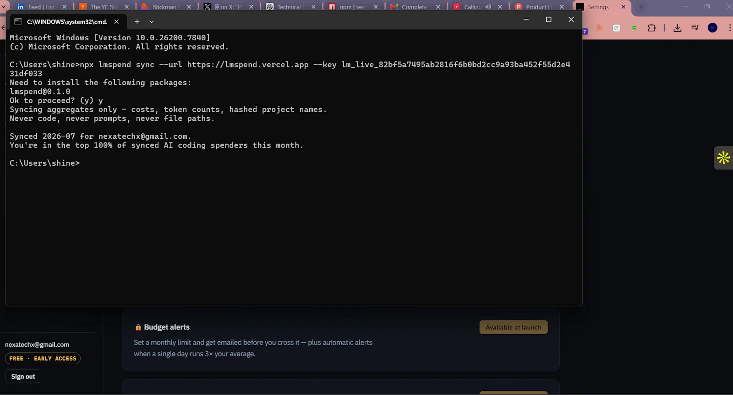Screen dimensions: 733x395
Task: Close the terminal window
Action: tap(571, 19)
